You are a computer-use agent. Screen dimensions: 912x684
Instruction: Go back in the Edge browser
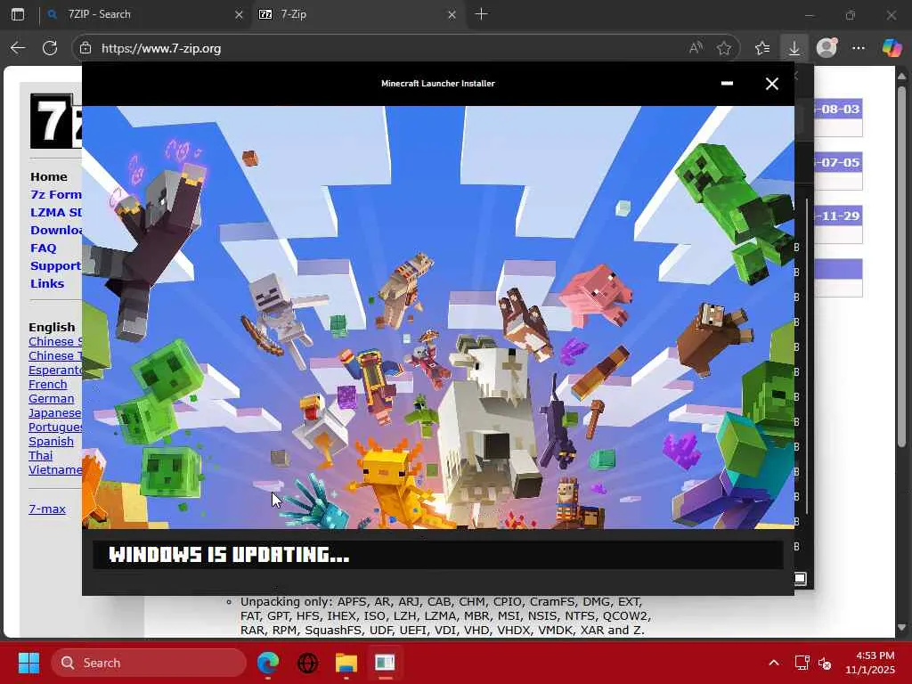pos(18,48)
